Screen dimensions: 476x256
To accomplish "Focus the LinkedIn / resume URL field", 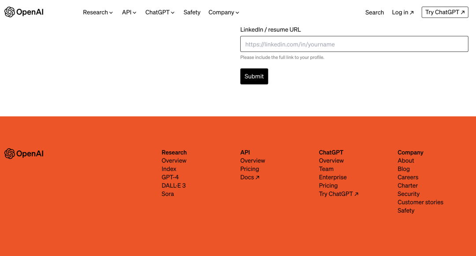I will 354,44.
